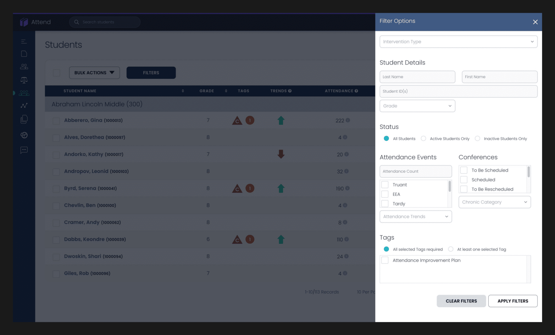
Task: Click the messaging/chat icon in sidebar
Action: click(24, 150)
